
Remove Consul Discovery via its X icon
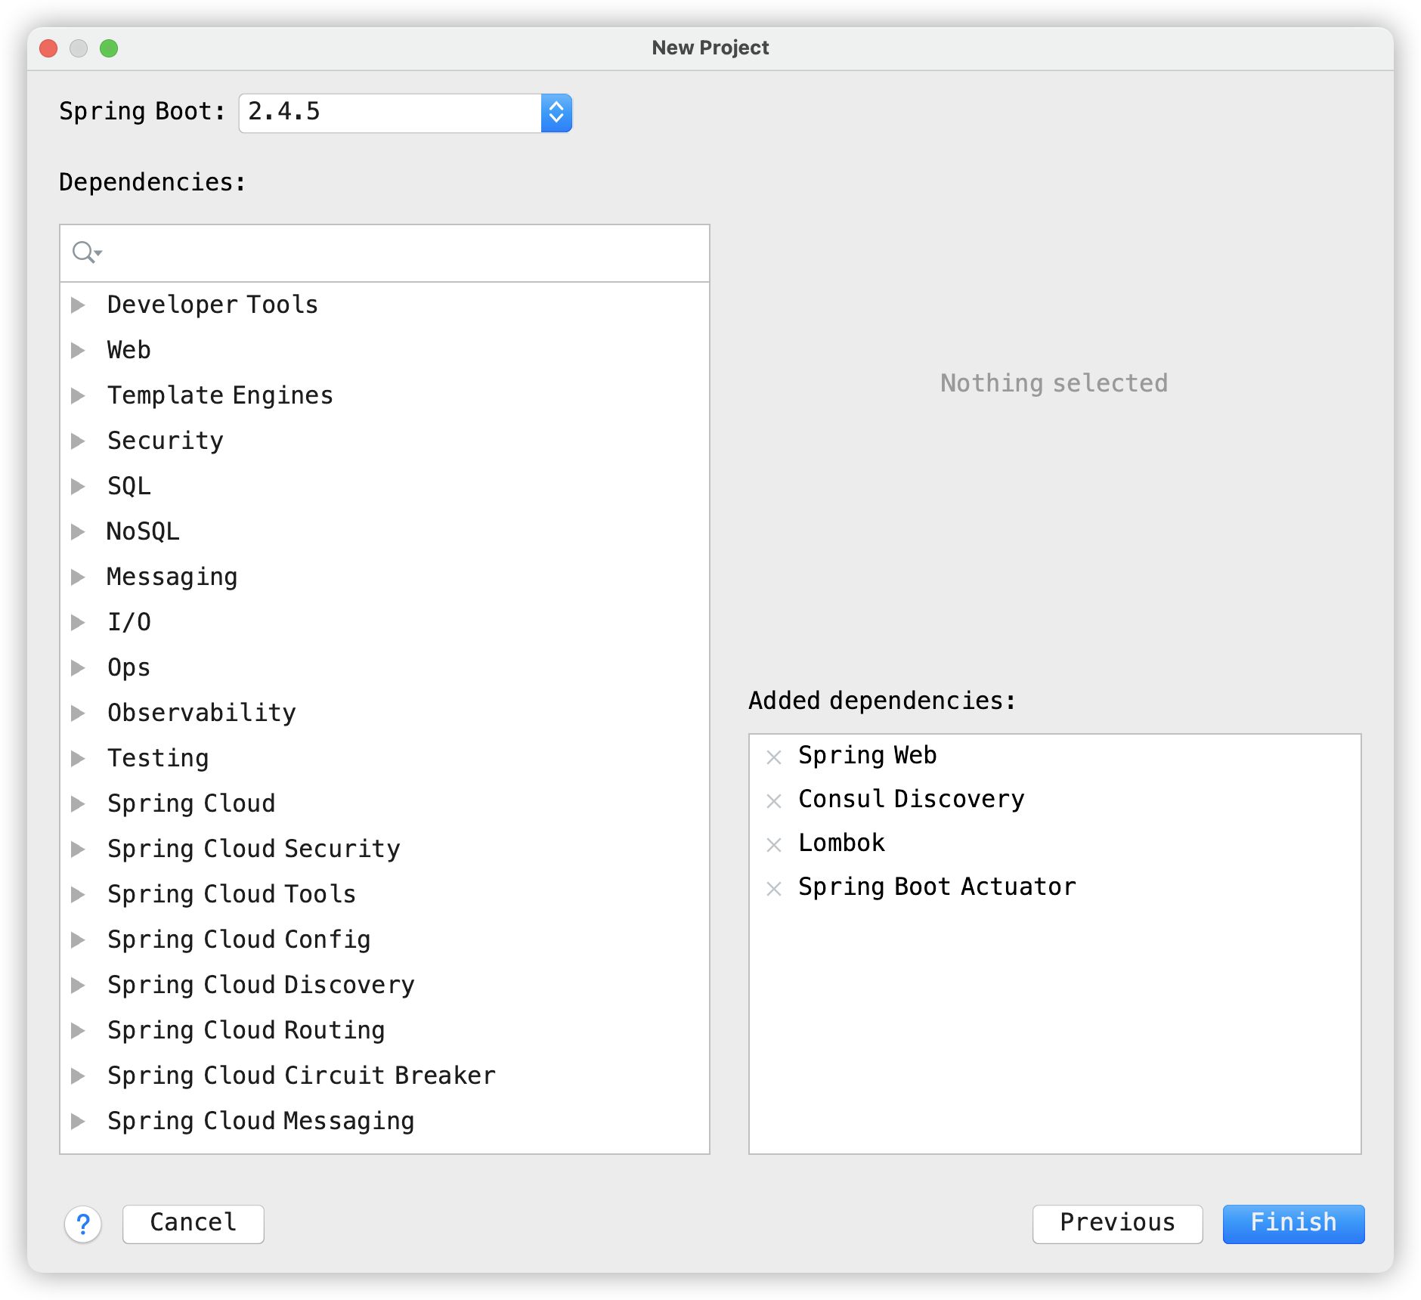[x=773, y=800]
